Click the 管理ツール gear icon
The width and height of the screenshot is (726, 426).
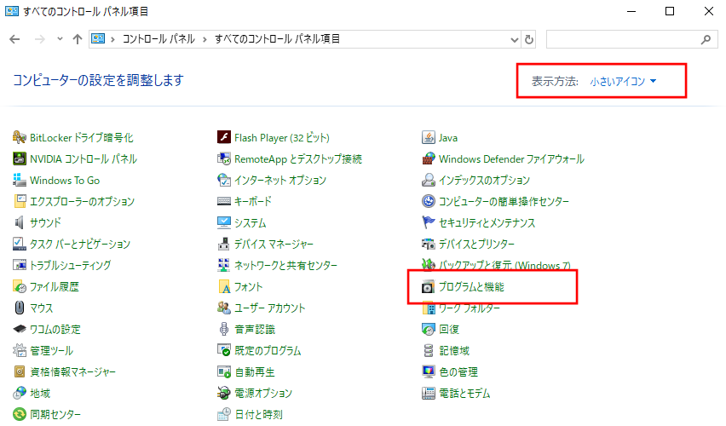coord(19,350)
